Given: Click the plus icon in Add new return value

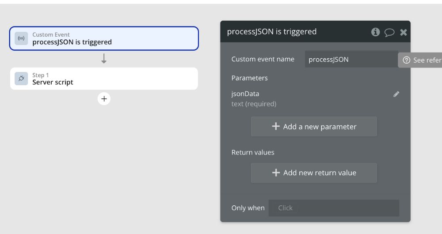Looking at the screenshot, I should [x=276, y=173].
